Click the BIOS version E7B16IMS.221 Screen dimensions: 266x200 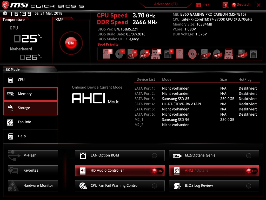click(126, 29)
